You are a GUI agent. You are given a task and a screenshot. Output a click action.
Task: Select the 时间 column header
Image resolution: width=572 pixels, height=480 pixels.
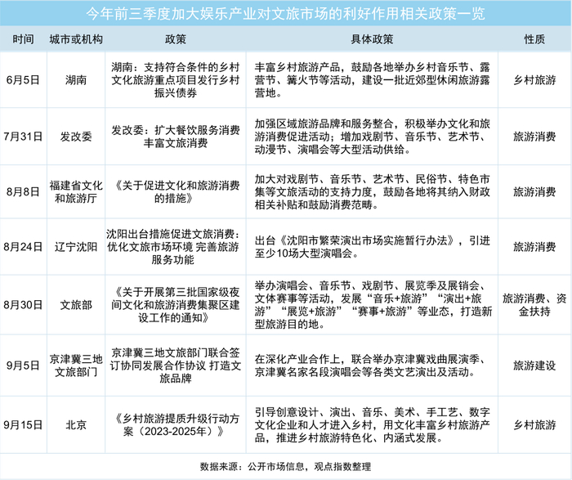pyautogui.click(x=24, y=39)
